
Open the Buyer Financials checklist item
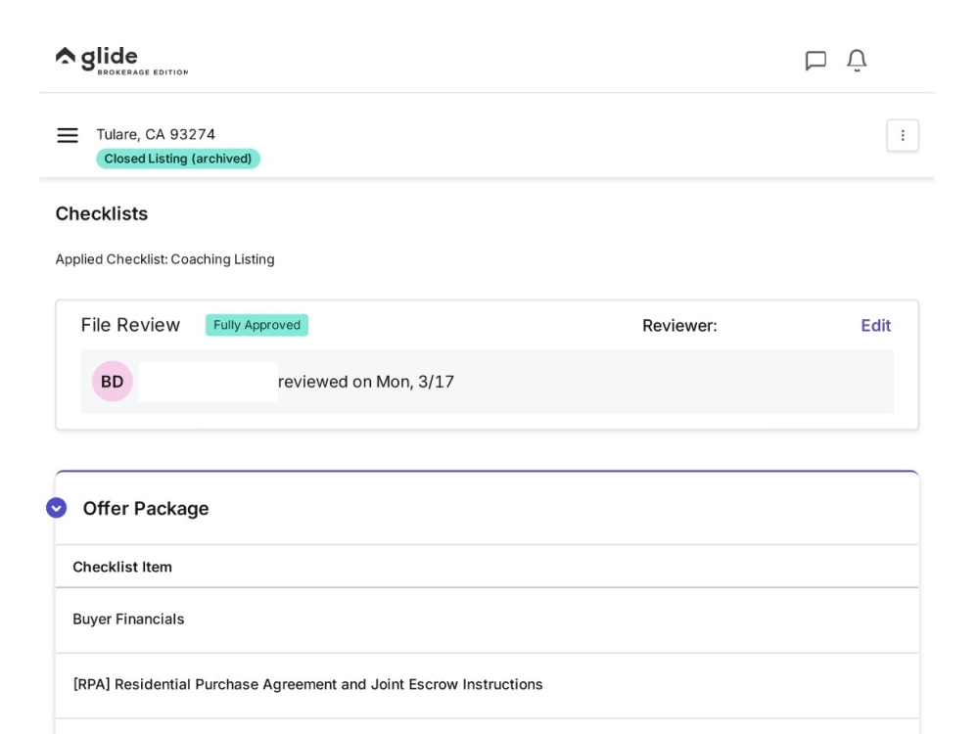tap(487, 619)
